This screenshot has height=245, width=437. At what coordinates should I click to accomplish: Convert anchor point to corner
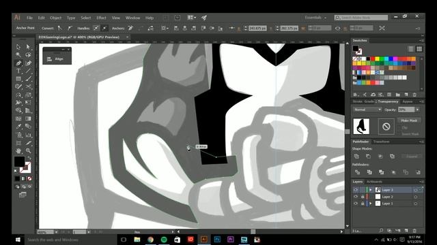click(60, 28)
